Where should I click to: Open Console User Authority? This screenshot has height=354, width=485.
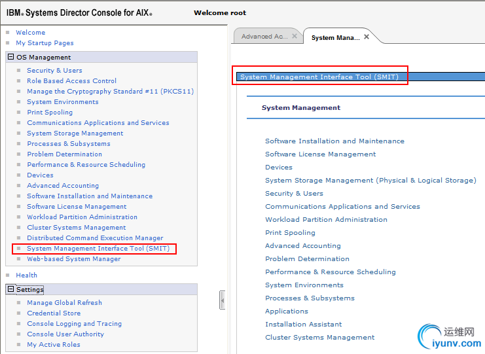pyautogui.click(x=65, y=334)
